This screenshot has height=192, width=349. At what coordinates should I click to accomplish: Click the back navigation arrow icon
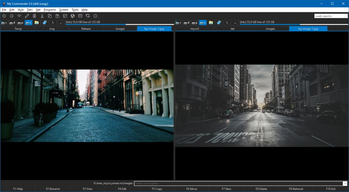click(4, 16)
